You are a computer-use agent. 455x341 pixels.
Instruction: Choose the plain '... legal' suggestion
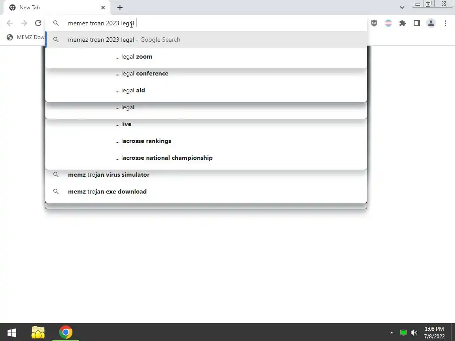coord(206,107)
